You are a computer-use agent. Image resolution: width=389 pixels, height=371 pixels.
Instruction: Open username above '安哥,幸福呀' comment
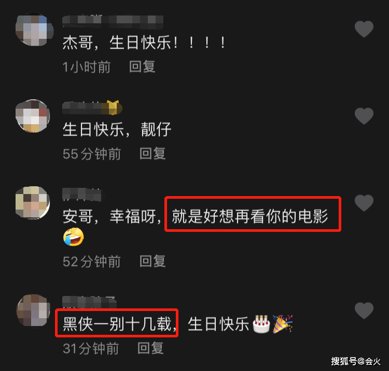click(x=82, y=194)
